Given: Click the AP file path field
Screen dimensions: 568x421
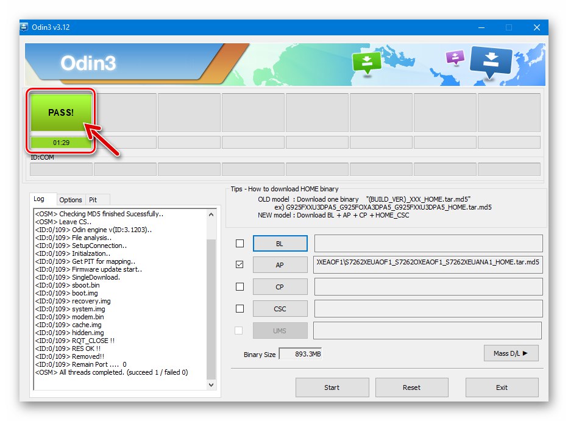Looking at the screenshot, I should point(428,264).
